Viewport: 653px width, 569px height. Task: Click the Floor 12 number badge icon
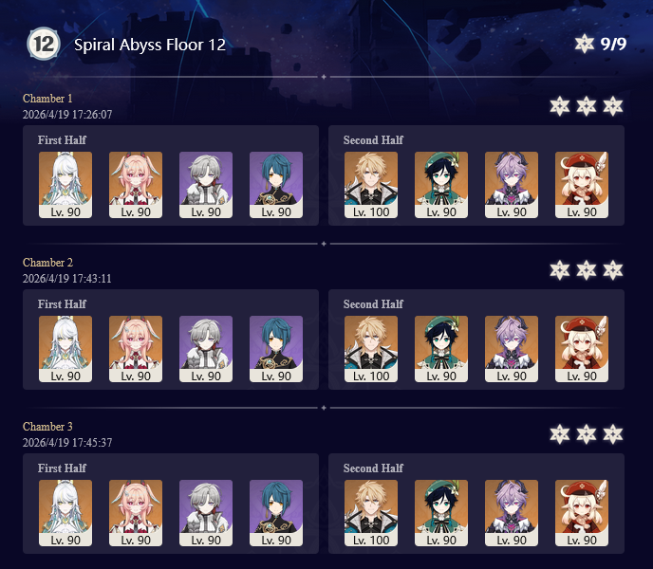(44, 44)
